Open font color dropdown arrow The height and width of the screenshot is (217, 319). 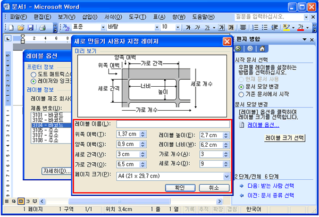[307, 28]
